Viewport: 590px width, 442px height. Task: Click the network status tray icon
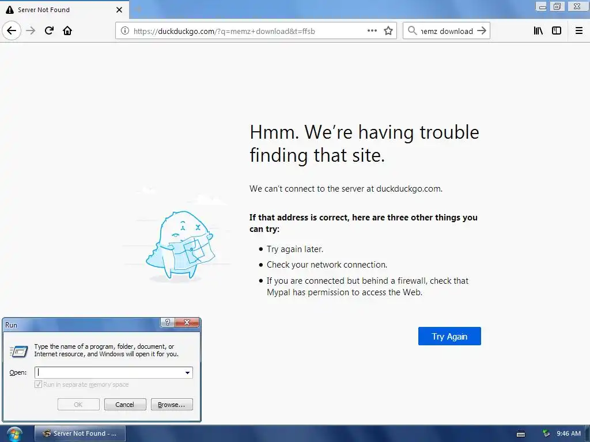[x=546, y=433]
